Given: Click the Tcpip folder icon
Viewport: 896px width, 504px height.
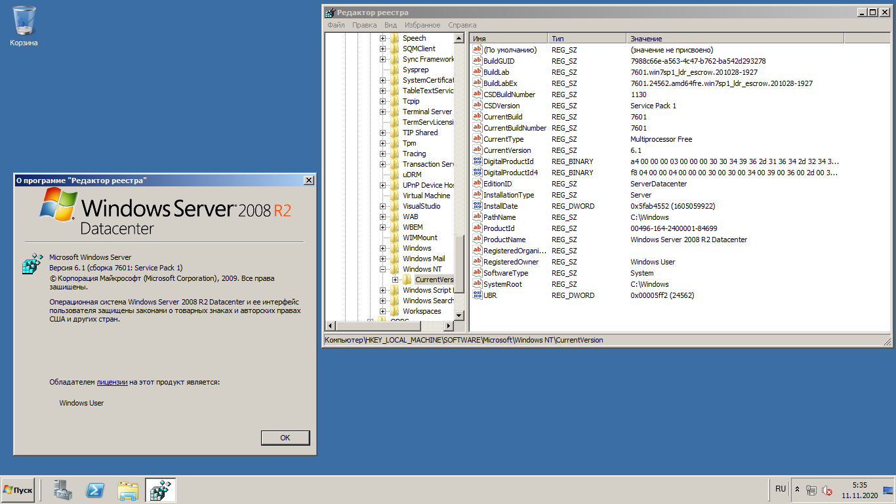Looking at the screenshot, I should [x=394, y=101].
